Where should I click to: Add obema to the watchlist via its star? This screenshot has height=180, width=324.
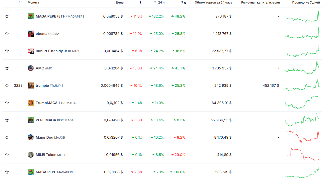click(x=7, y=34)
